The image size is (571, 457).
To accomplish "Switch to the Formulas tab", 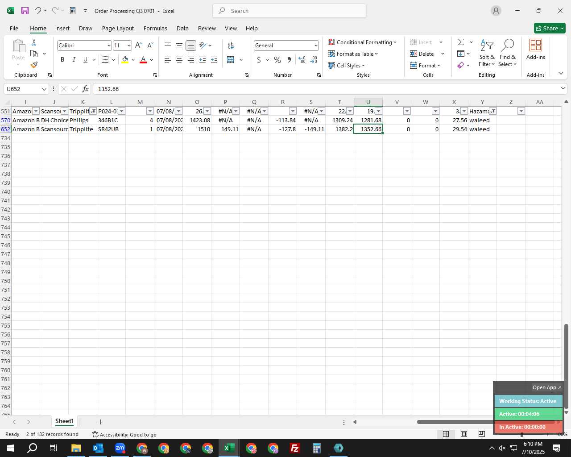I will point(155,28).
